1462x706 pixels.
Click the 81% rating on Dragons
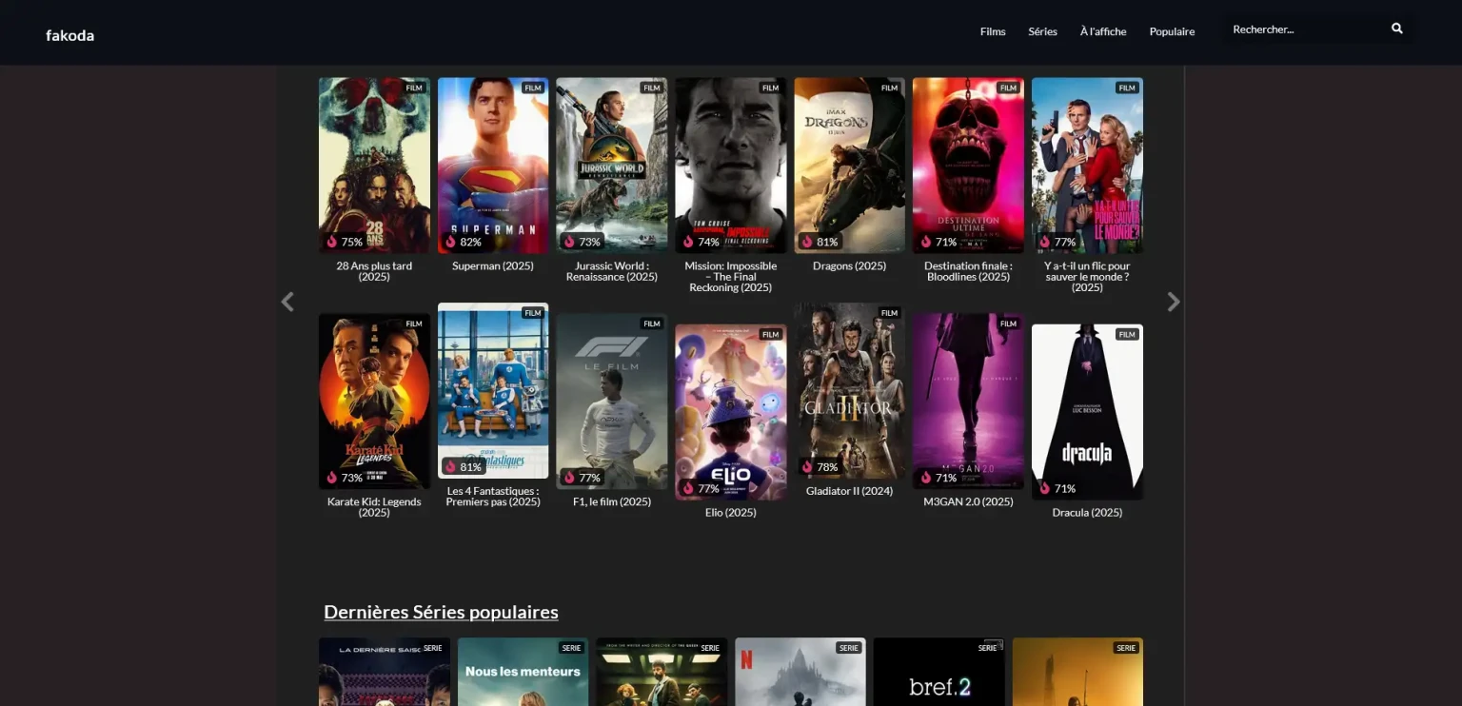827,242
